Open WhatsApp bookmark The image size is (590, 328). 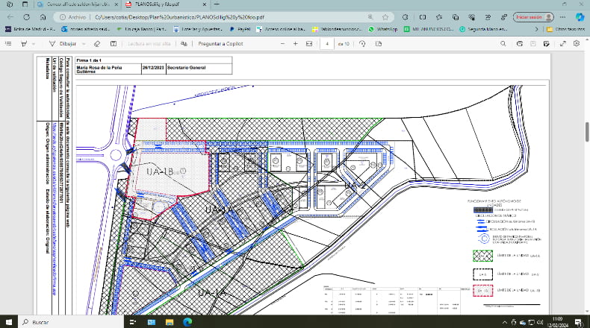[x=382, y=29]
